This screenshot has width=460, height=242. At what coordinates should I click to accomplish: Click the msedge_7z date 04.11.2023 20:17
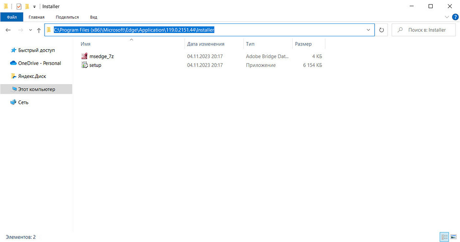205,56
